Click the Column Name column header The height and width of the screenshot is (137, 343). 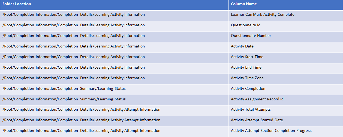[x=244, y=4]
